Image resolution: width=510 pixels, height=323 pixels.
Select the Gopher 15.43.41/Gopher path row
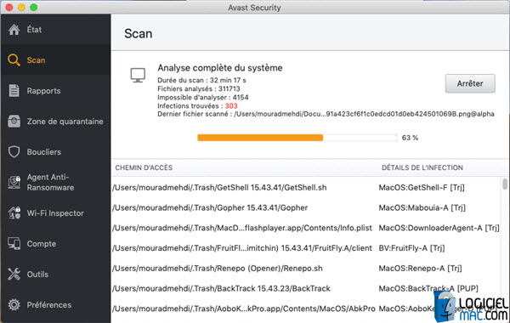click(210, 208)
